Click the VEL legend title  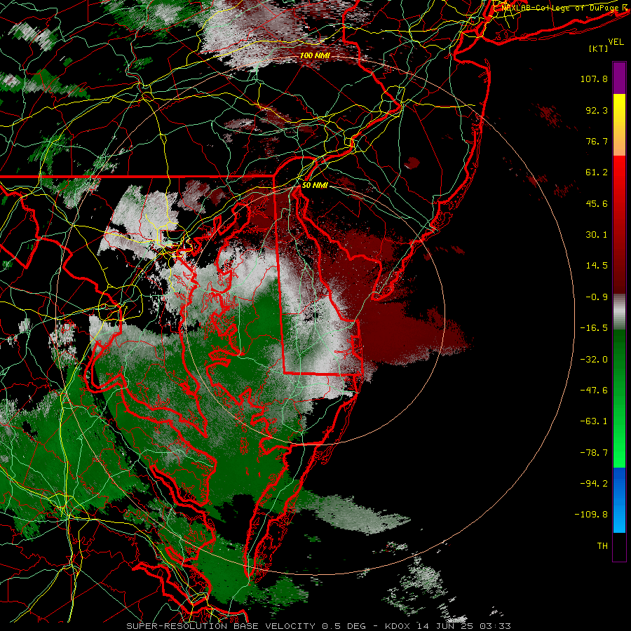click(x=616, y=42)
